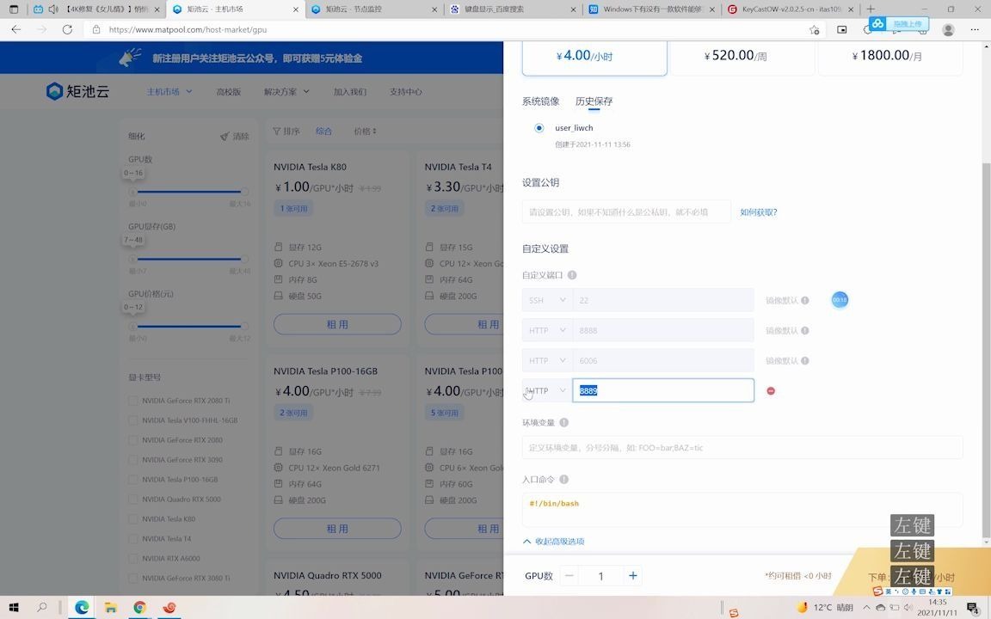Viewport: 991px width, 619px height.
Task: Select the user_liwch saved image radio button
Action: (x=539, y=128)
